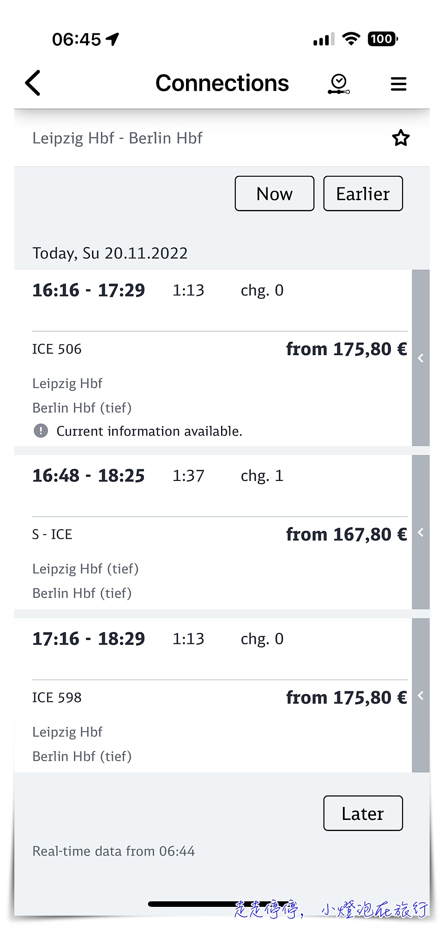
Task: Tap the Leipzig Hbf - Berlin Hbf route header
Action: click(x=117, y=138)
